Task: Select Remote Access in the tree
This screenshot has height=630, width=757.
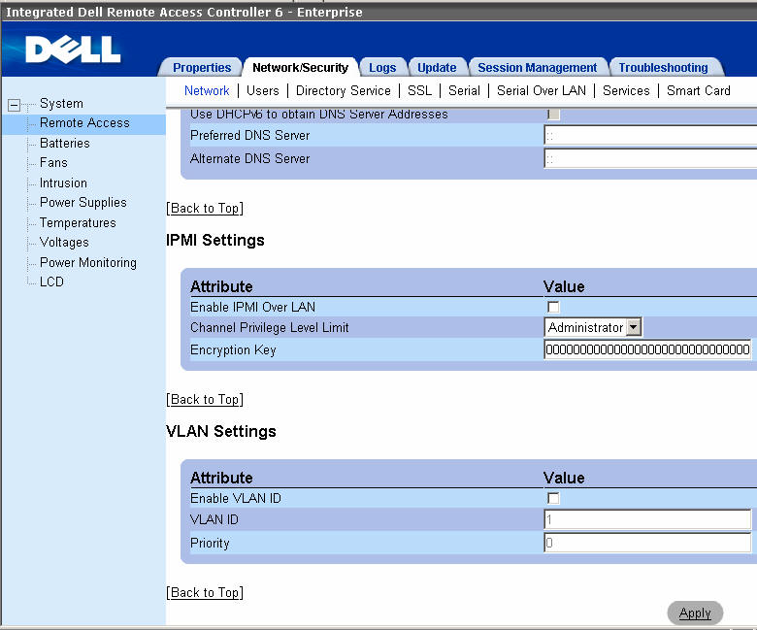Action: [84, 123]
